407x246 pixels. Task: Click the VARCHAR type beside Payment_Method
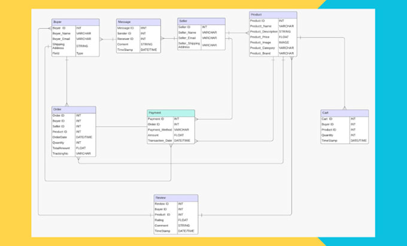point(181,130)
